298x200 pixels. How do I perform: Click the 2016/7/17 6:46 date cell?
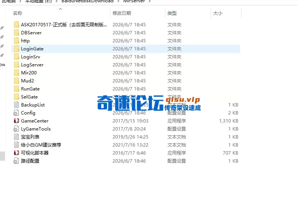point(129,153)
